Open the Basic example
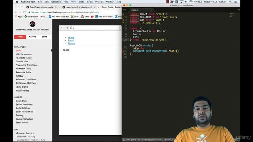 coord(18,50)
